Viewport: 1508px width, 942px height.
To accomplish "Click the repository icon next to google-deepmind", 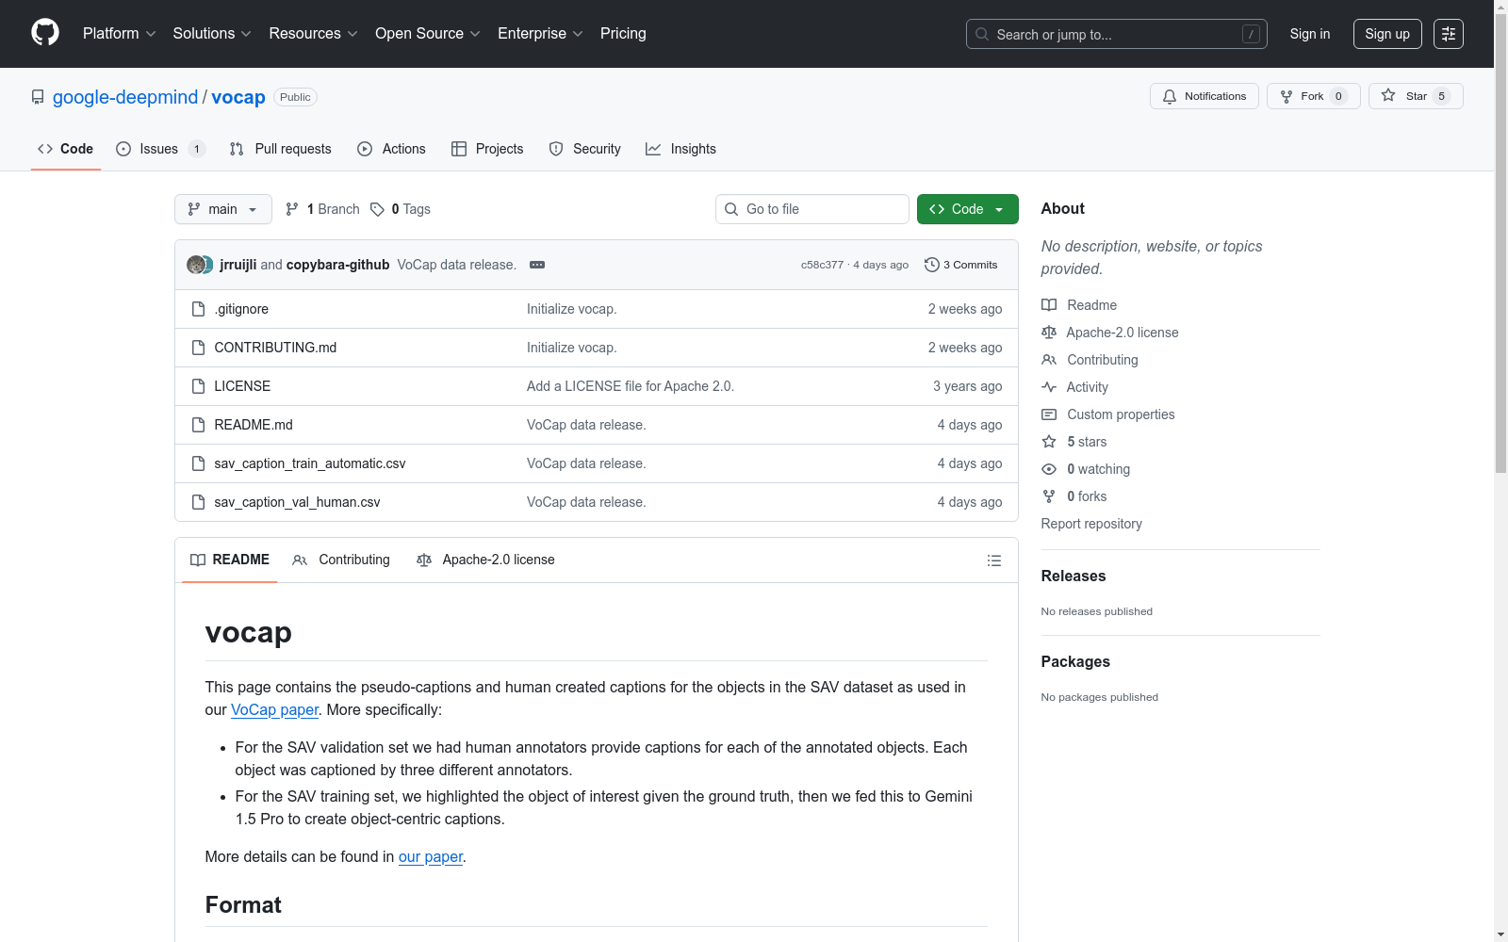I will click(x=38, y=97).
